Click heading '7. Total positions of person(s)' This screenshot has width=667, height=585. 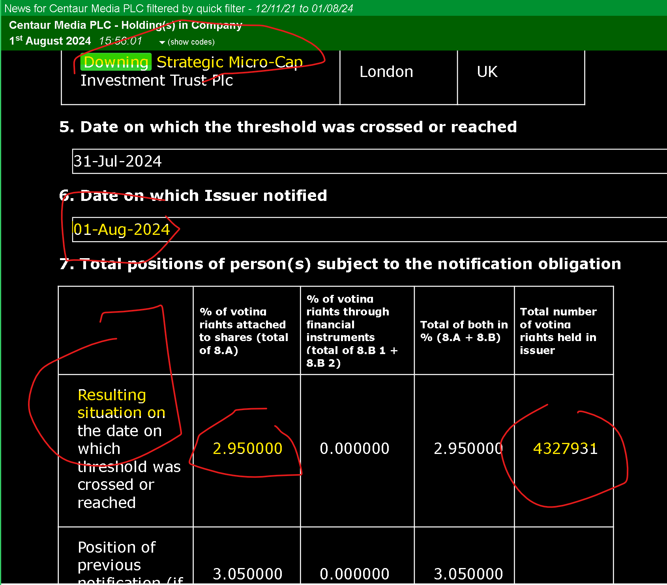click(x=340, y=264)
